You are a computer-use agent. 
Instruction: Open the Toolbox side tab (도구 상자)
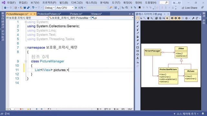pos(3,35)
